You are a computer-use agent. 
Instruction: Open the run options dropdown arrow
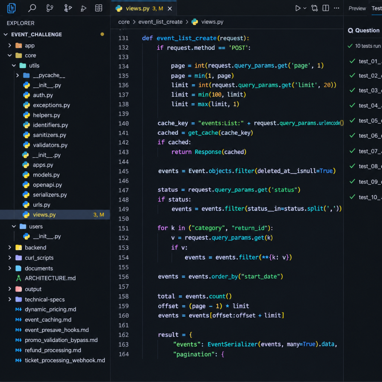(x=305, y=8)
